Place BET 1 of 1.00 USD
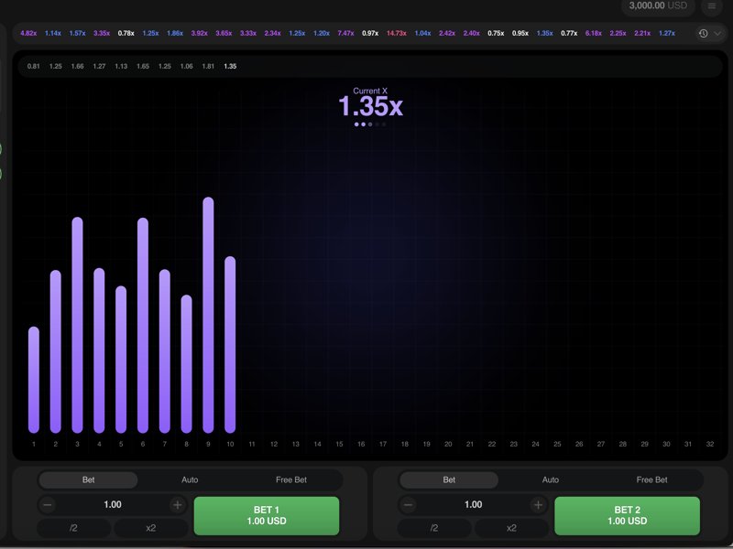The image size is (733, 549). point(267,515)
